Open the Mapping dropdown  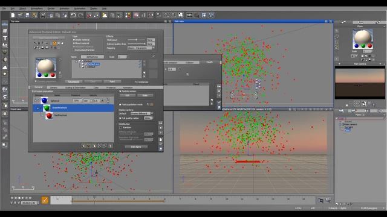(141, 48)
